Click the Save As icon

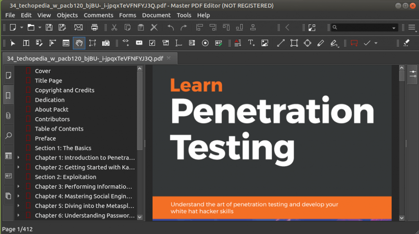[x=62, y=27]
